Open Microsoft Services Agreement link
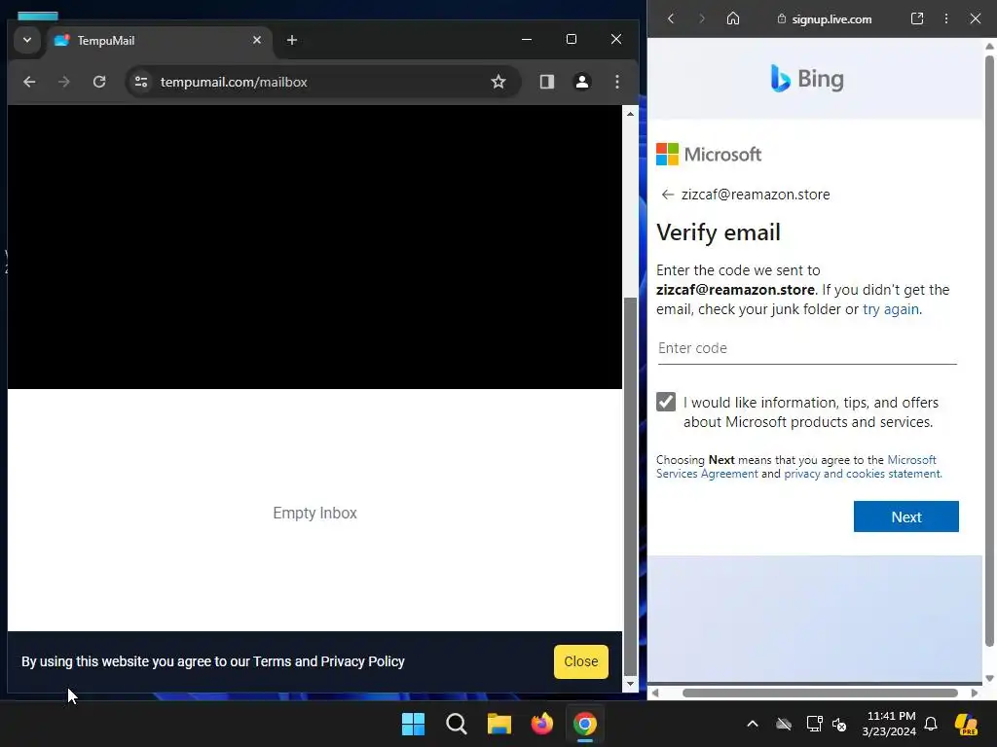The height and width of the screenshot is (747, 997). tap(796, 467)
